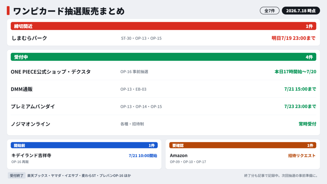Click the OP-16 事前抽選 label

[134, 72]
